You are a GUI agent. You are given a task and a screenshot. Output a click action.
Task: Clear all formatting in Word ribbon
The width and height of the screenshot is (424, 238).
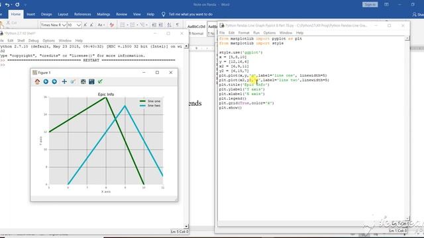click(112, 25)
